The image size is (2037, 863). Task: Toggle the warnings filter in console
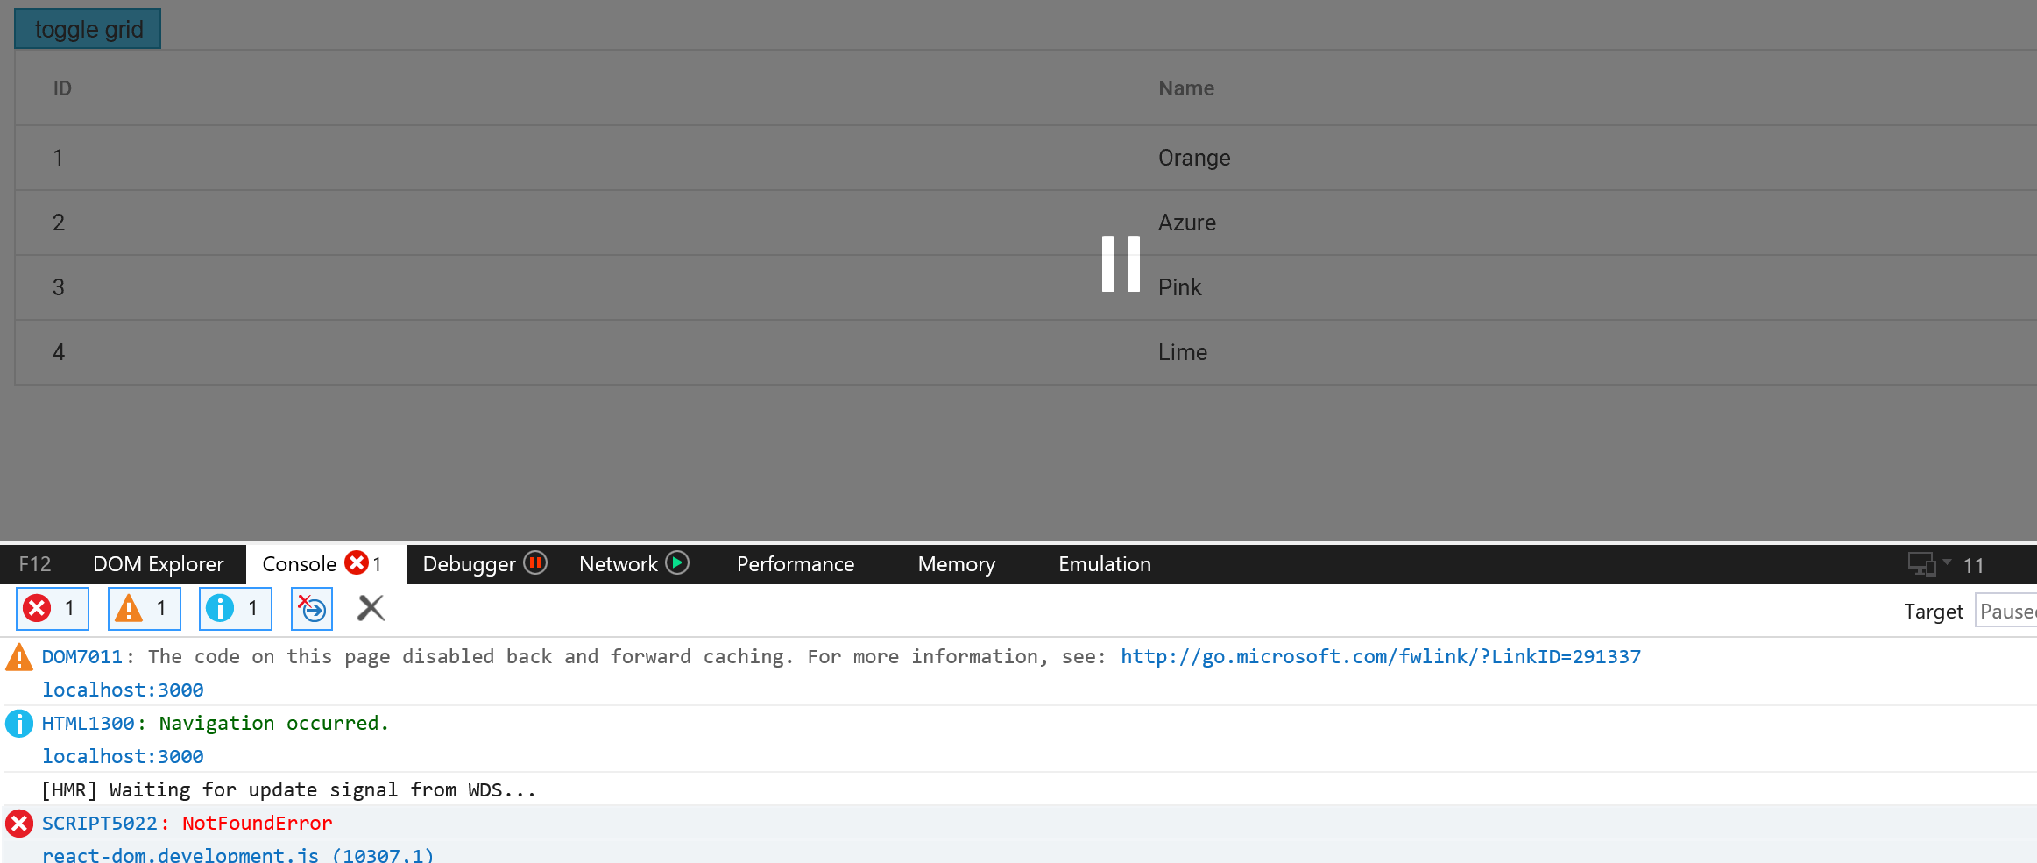[144, 608]
